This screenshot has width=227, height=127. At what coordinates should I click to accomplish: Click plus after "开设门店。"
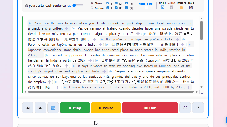pyautogui.click(x=67, y=66)
